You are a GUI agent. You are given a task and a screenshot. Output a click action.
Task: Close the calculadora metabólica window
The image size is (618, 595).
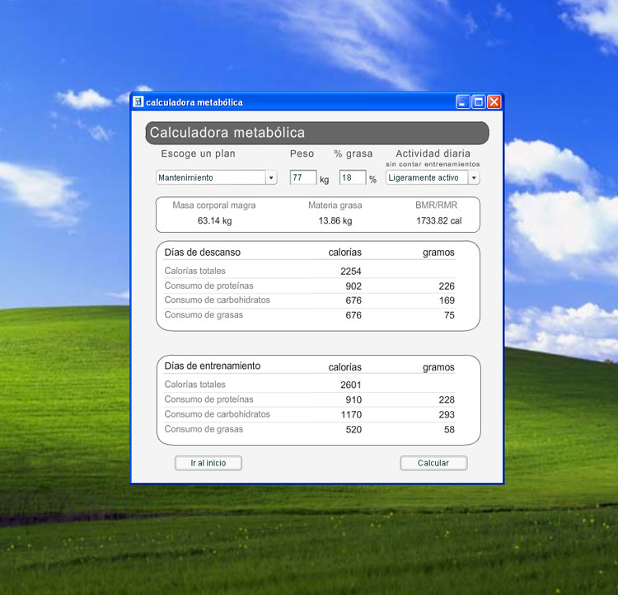[494, 102]
